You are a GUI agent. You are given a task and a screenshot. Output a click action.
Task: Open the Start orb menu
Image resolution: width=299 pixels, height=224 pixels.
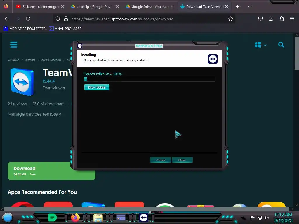click(x=7, y=218)
